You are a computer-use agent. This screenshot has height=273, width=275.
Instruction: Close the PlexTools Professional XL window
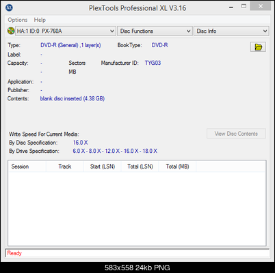click(261, 6)
